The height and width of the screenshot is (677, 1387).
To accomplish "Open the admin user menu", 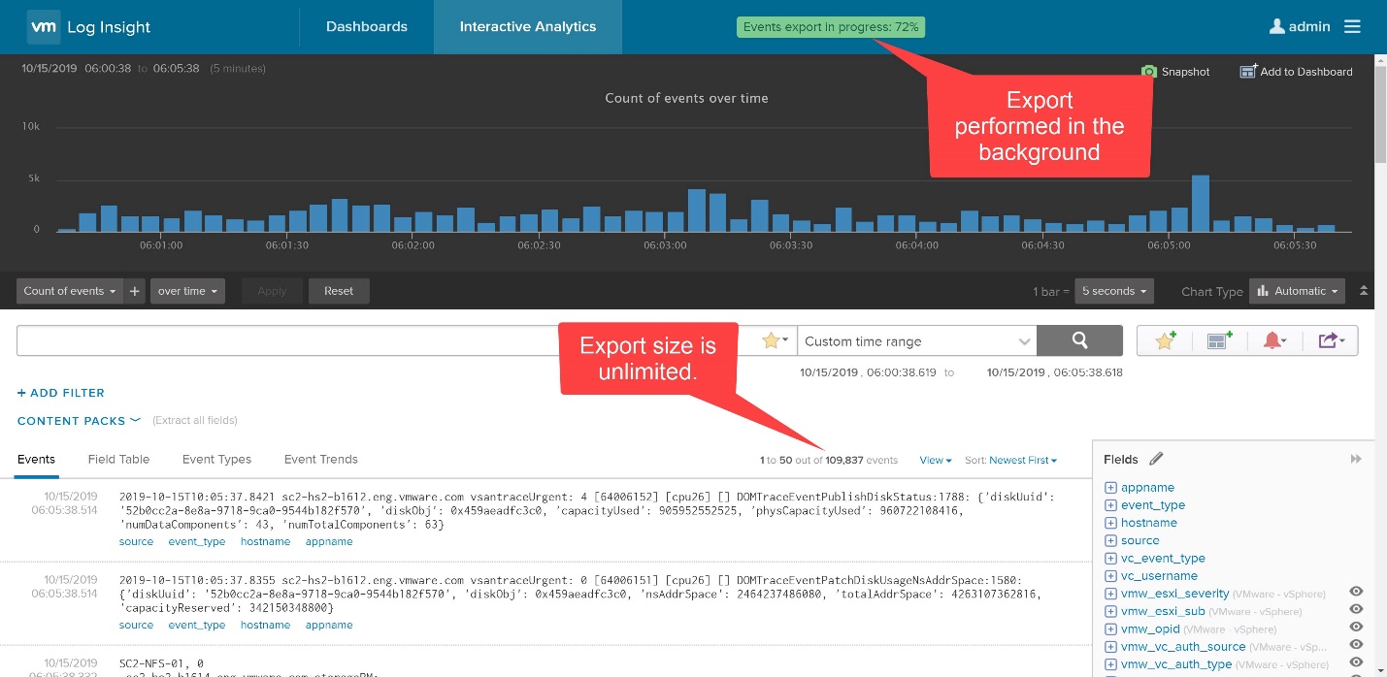I will (1300, 27).
